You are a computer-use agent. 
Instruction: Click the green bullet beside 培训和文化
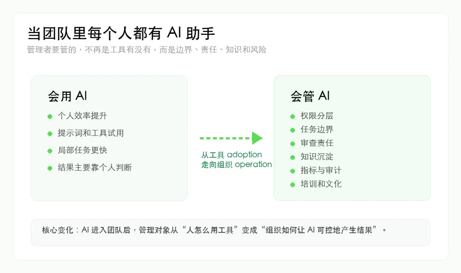point(292,185)
